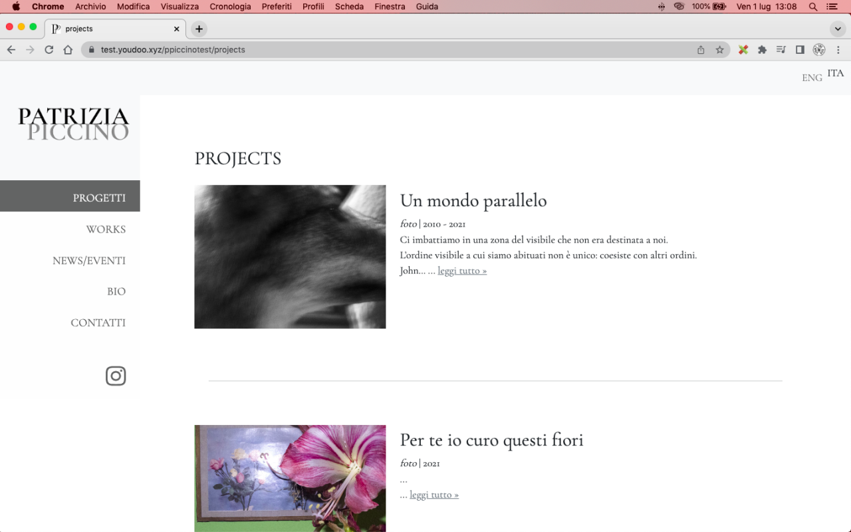
Task: Open the media control playlist icon
Action: pos(781,50)
